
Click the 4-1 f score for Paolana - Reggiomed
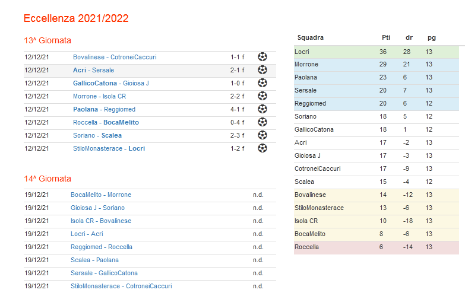point(237,109)
